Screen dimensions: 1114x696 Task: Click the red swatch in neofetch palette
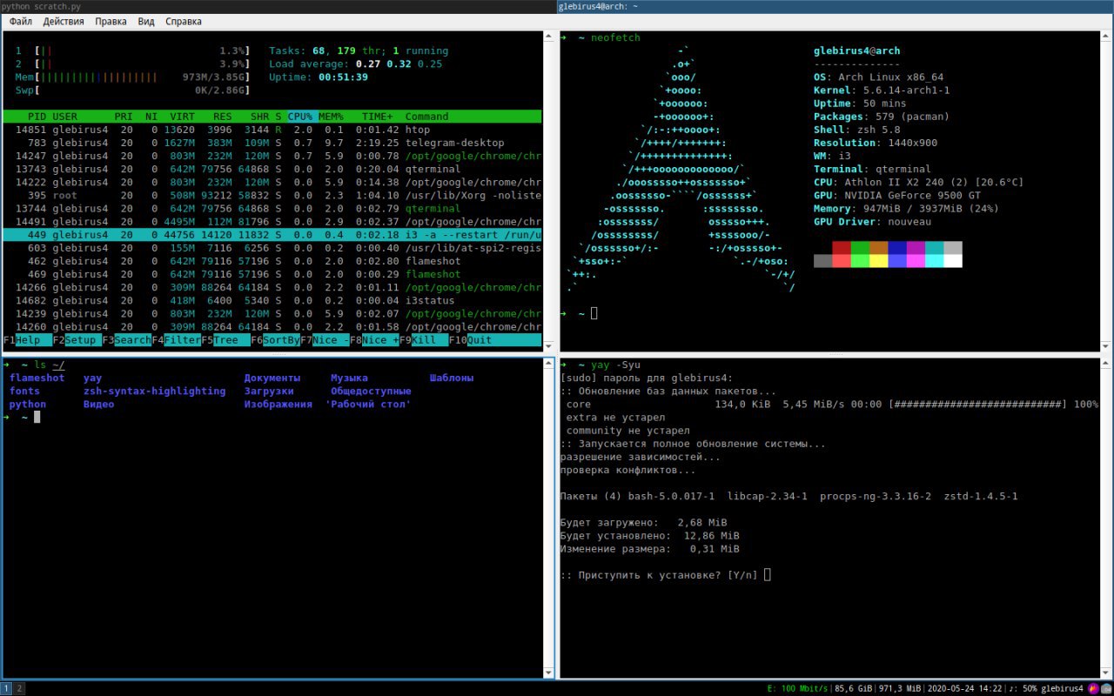click(x=842, y=248)
